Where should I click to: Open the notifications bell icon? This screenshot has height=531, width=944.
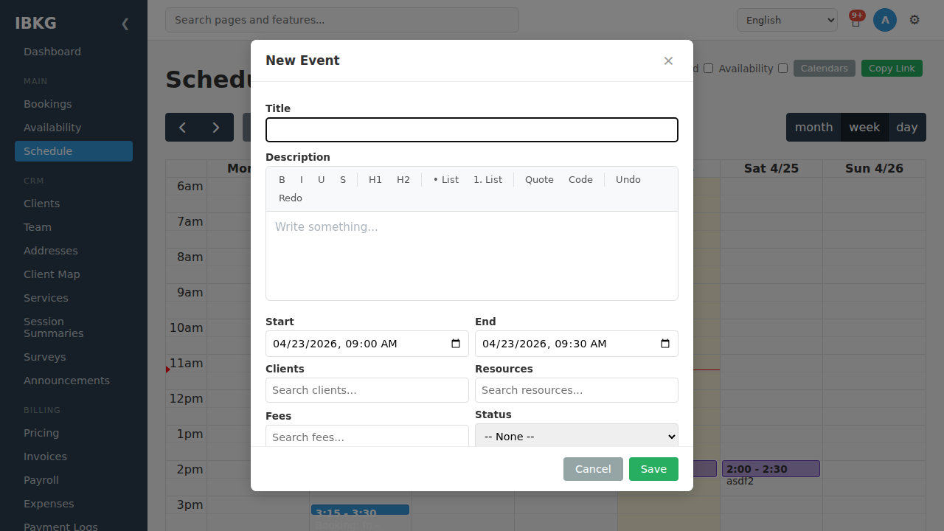(x=855, y=21)
